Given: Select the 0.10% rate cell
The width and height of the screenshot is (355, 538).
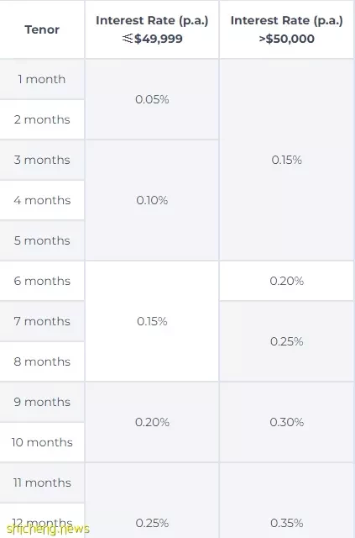Looking at the screenshot, I should click(152, 200).
